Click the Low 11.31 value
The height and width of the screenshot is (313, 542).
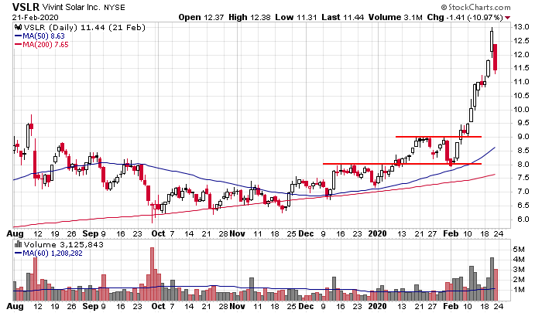(x=296, y=17)
